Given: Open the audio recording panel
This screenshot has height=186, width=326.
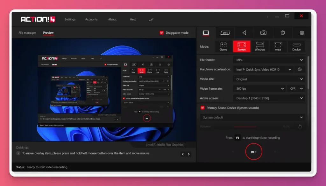Looking at the screenshot, I should [x=244, y=33].
